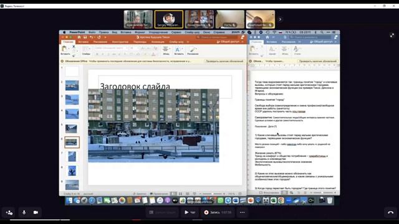Viewport: 399px width, 224px height.
Task: Mute the microphone in Telemost call controls
Action: [x=24, y=212]
